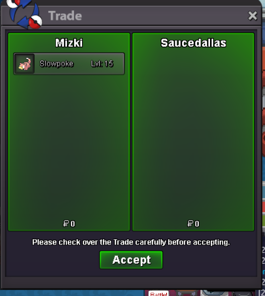Click the Slowpoke name in trade slot
Image resolution: width=265 pixels, height=296 pixels.
coord(56,64)
